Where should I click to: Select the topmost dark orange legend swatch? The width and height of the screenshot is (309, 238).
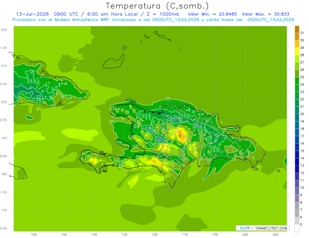[297, 29]
